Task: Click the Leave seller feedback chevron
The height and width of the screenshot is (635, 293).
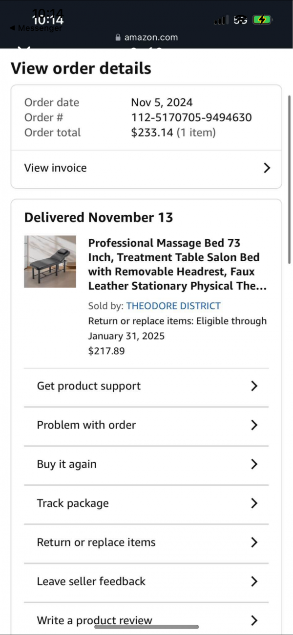Action: [x=254, y=581]
